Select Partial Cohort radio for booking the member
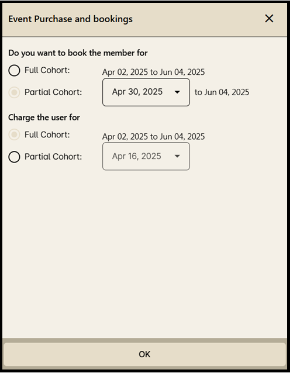290x373 pixels. tap(14, 92)
